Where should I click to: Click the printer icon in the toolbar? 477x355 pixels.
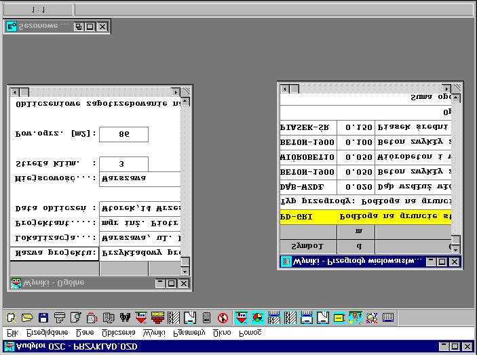pos(60,318)
